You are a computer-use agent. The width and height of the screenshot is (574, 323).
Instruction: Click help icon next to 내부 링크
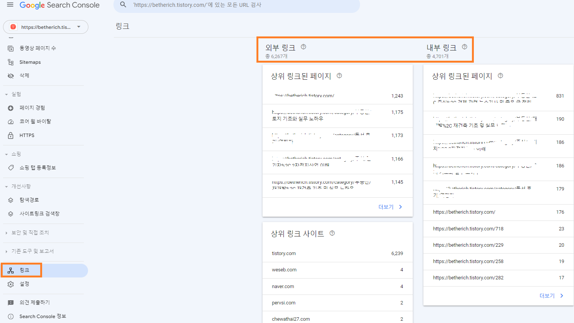click(x=464, y=47)
